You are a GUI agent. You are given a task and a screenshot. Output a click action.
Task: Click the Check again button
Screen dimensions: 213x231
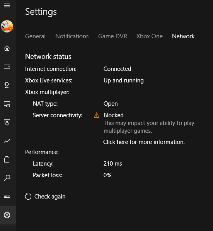[x=45, y=197]
